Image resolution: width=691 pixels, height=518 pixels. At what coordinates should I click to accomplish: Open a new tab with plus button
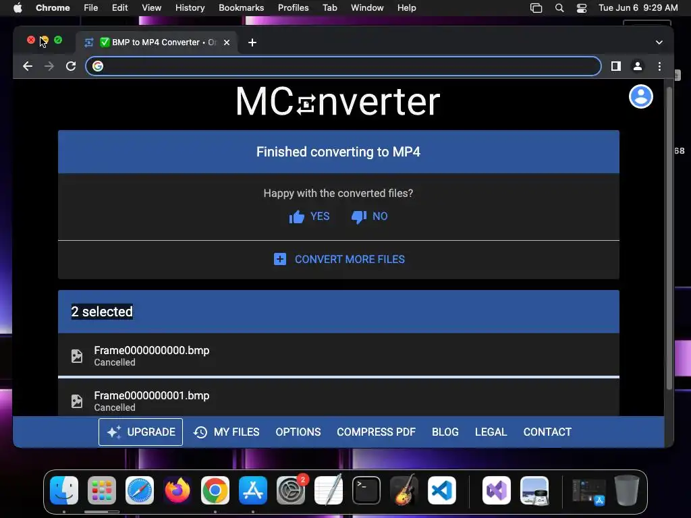(x=252, y=42)
